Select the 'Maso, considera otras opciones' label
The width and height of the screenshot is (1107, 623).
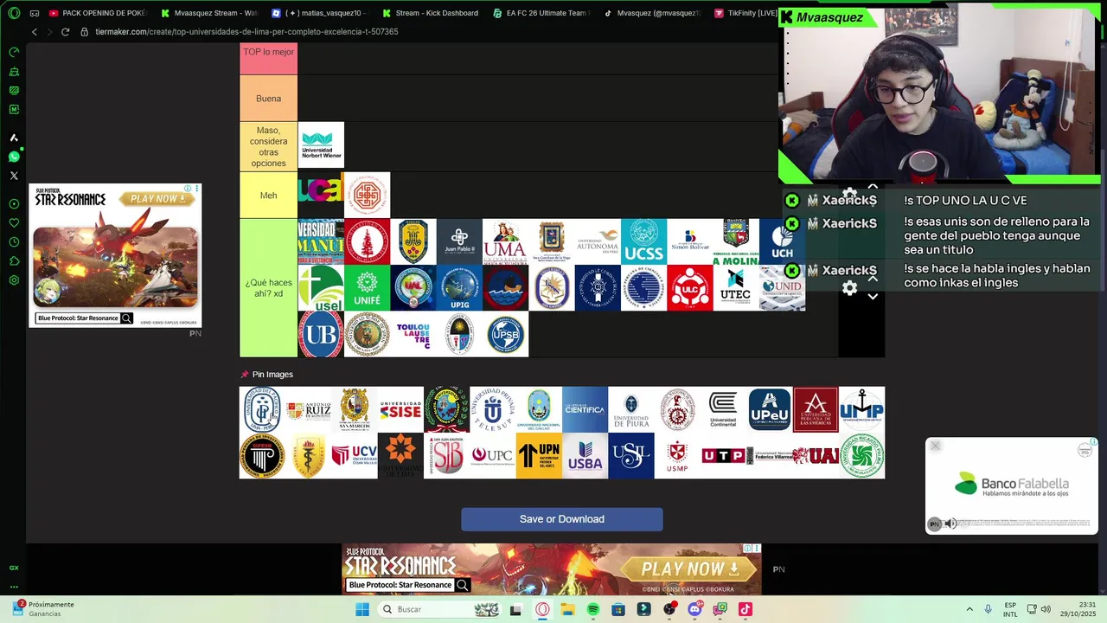pyautogui.click(x=268, y=147)
